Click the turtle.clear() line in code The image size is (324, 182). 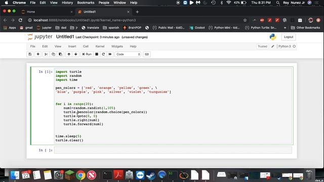pos(69,141)
